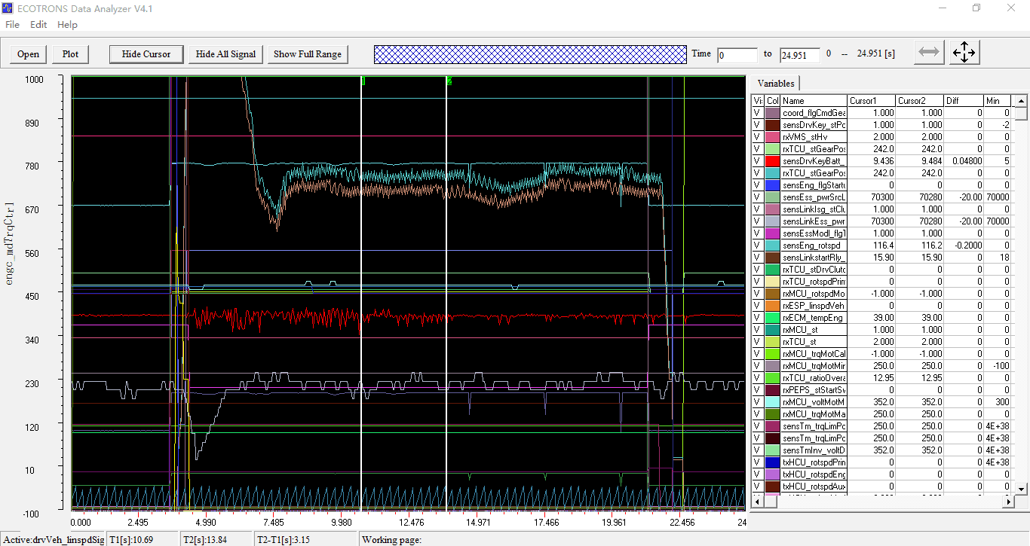Toggle visibility V of rxPEPS_stStartSw row
The height and width of the screenshot is (546, 1030).
[757, 390]
